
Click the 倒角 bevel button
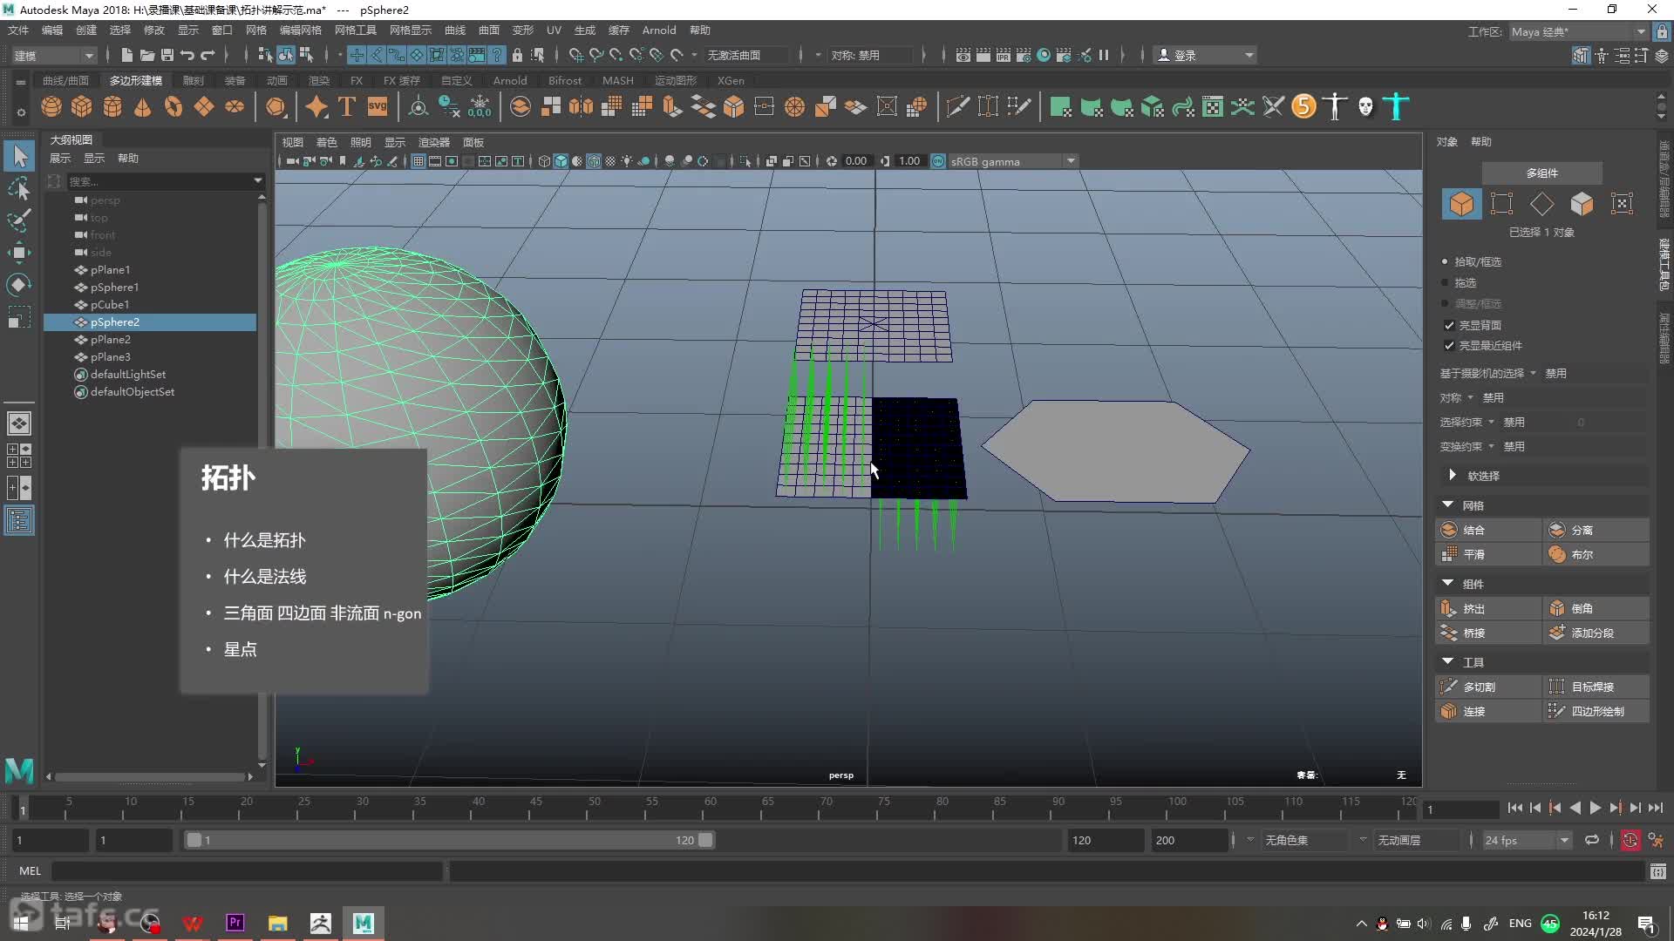1596,608
